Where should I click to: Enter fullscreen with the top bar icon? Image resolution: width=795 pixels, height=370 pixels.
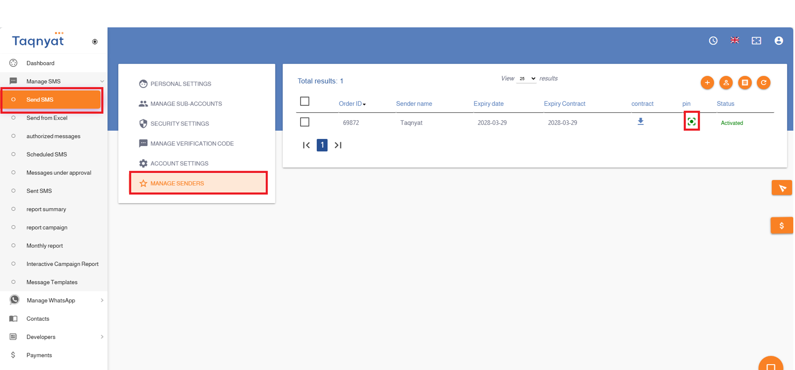[757, 41]
